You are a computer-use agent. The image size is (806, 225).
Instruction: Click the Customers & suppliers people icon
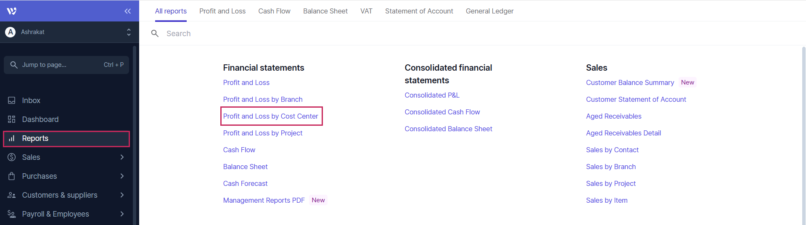coord(12,195)
